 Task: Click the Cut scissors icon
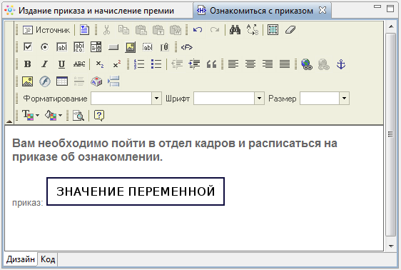click(106, 30)
